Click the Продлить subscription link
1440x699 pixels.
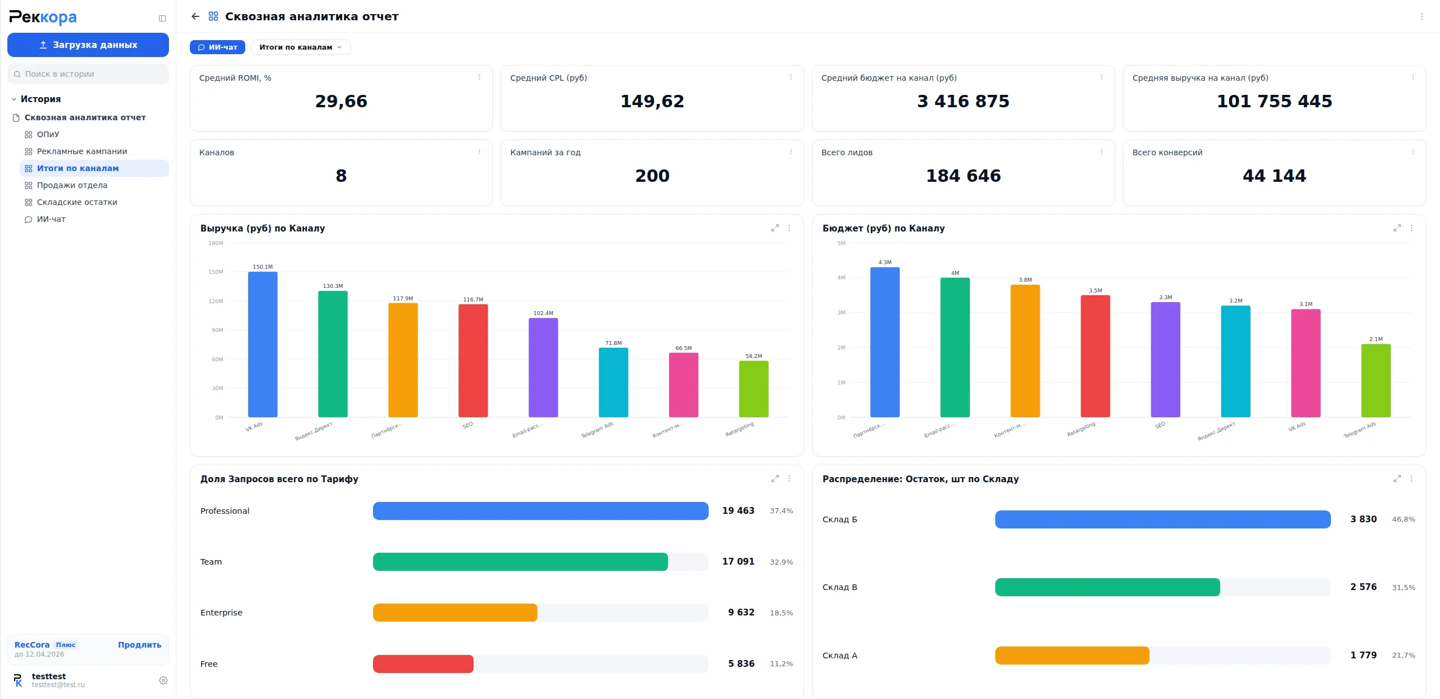point(140,645)
